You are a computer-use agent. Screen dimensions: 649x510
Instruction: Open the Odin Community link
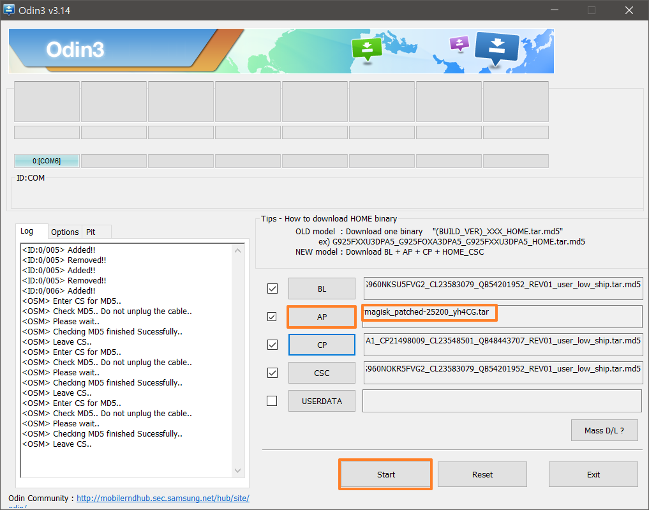pyautogui.click(x=163, y=498)
